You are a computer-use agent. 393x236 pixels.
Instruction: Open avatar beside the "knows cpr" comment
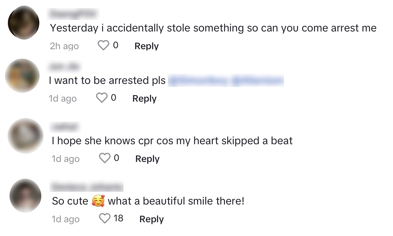[25, 136]
